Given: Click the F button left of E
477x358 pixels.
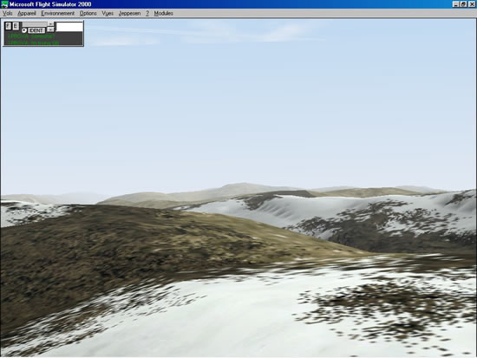Looking at the screenshot, I should pyautogui.click(x=8, y=26).
